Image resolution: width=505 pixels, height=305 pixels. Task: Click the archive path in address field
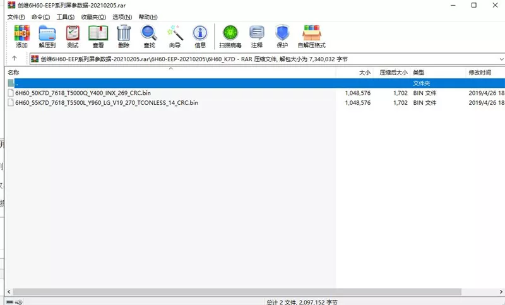pos(194,59)
